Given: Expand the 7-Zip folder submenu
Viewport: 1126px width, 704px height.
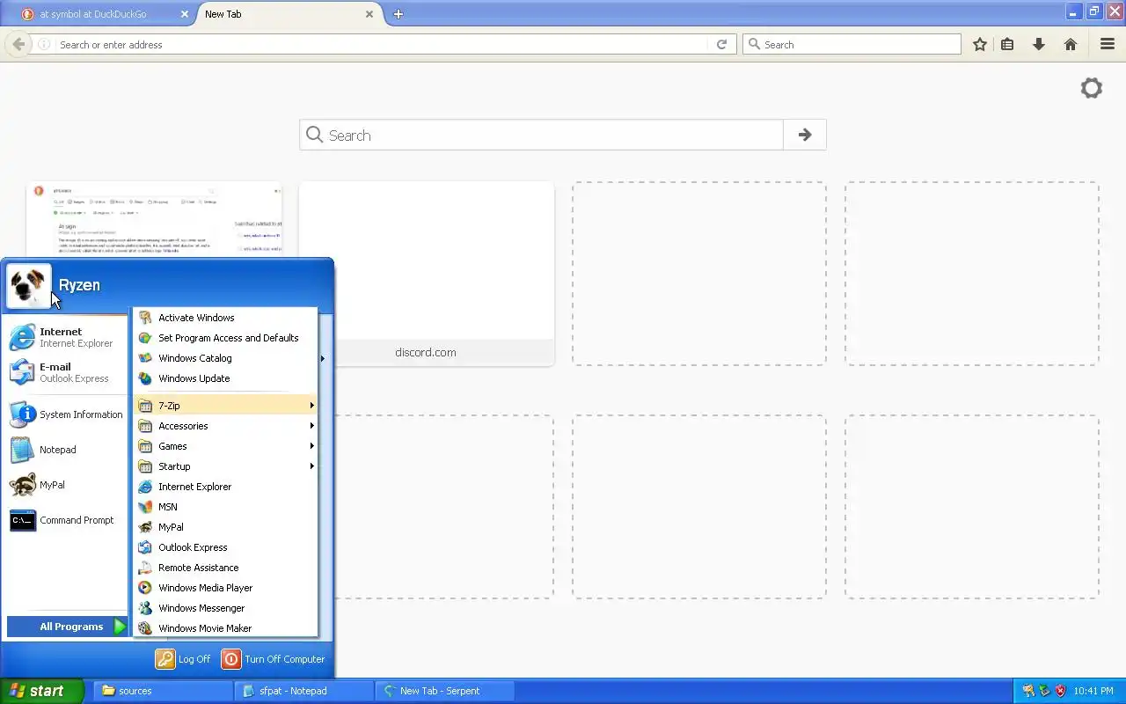Looking at the screenshot, I should [x=225, y=406].
